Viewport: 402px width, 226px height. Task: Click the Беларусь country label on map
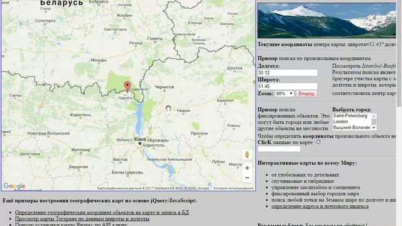pos(62,3)
